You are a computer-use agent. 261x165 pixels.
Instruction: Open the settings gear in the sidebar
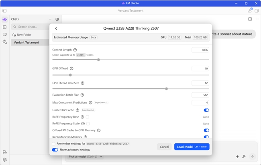(x=5, y=159)
